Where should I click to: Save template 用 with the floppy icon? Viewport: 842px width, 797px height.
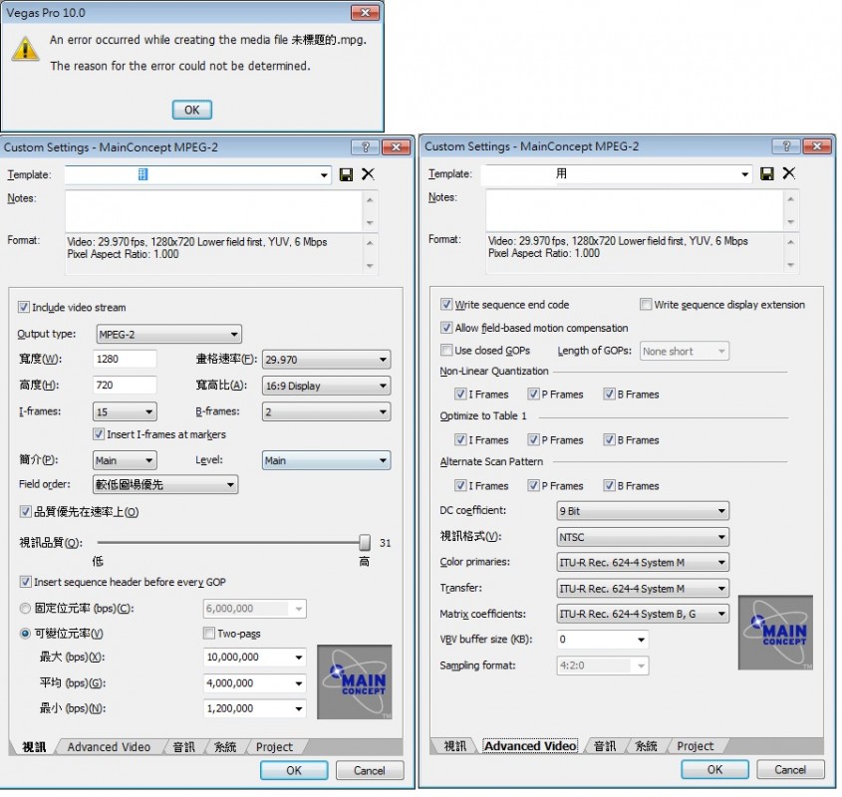[767, 173]
